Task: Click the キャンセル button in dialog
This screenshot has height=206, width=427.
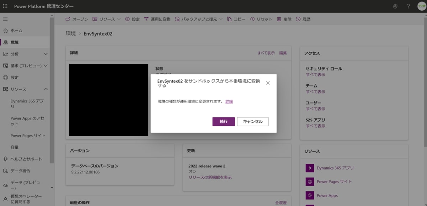Action: click(x=253, y=122)
